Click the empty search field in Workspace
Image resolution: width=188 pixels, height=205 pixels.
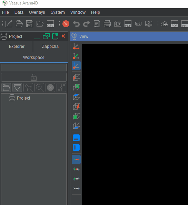[x=34, y=68]
